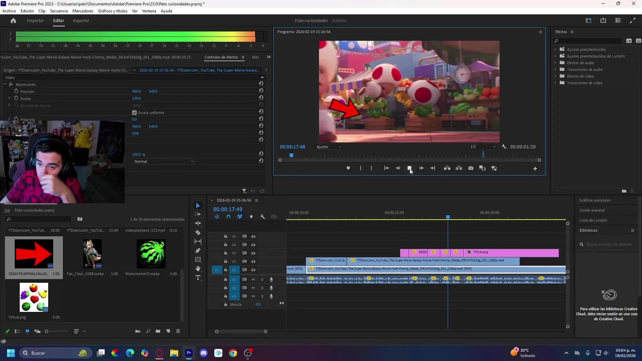Select the Selection tool arrow
642x361 pixels.
click(x=198, y=206)
